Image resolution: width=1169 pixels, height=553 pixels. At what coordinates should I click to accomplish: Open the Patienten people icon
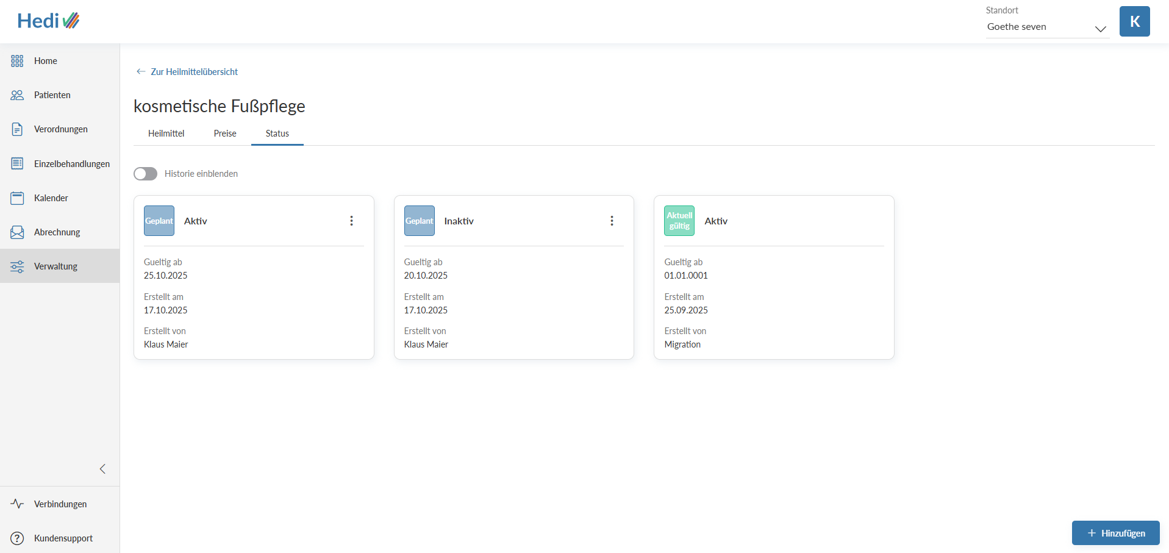[x=17, y=95]
